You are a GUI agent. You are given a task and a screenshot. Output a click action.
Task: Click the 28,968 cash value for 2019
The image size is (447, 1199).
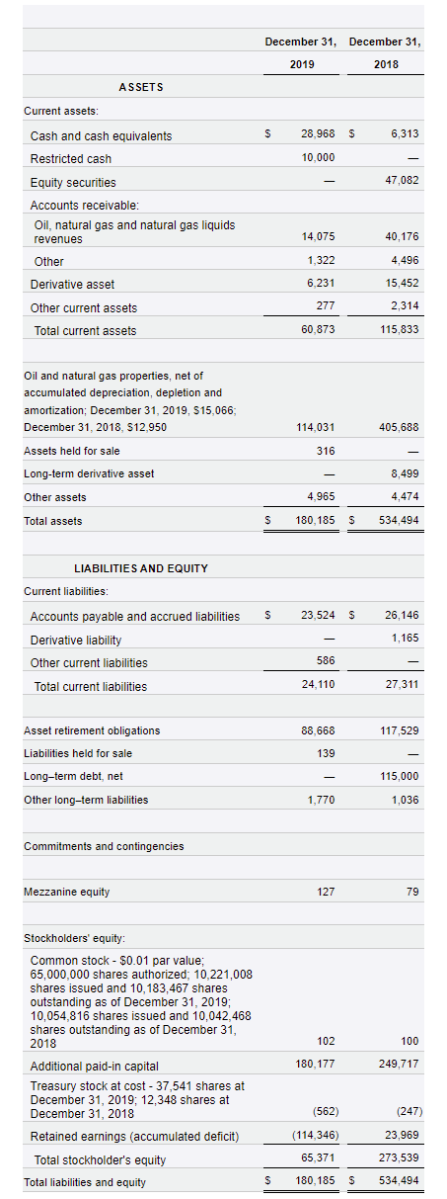point(317,134)
